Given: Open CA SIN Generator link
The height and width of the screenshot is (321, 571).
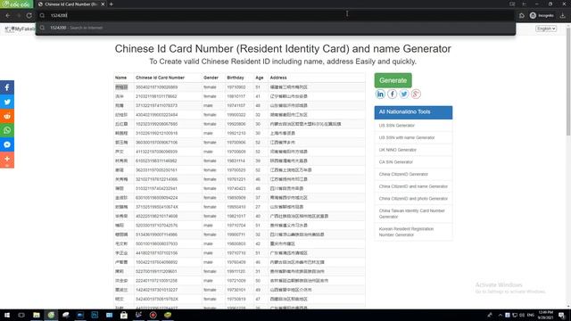Looking at the screenshot, I should click(396, 162).
